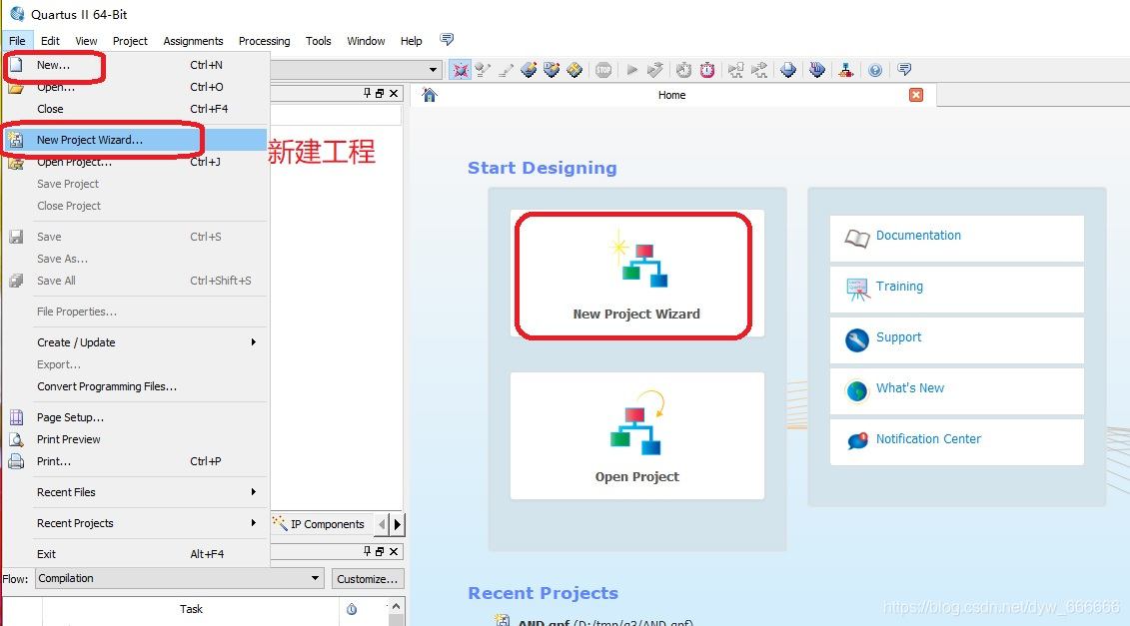Open the Help menu

(412, 41)
